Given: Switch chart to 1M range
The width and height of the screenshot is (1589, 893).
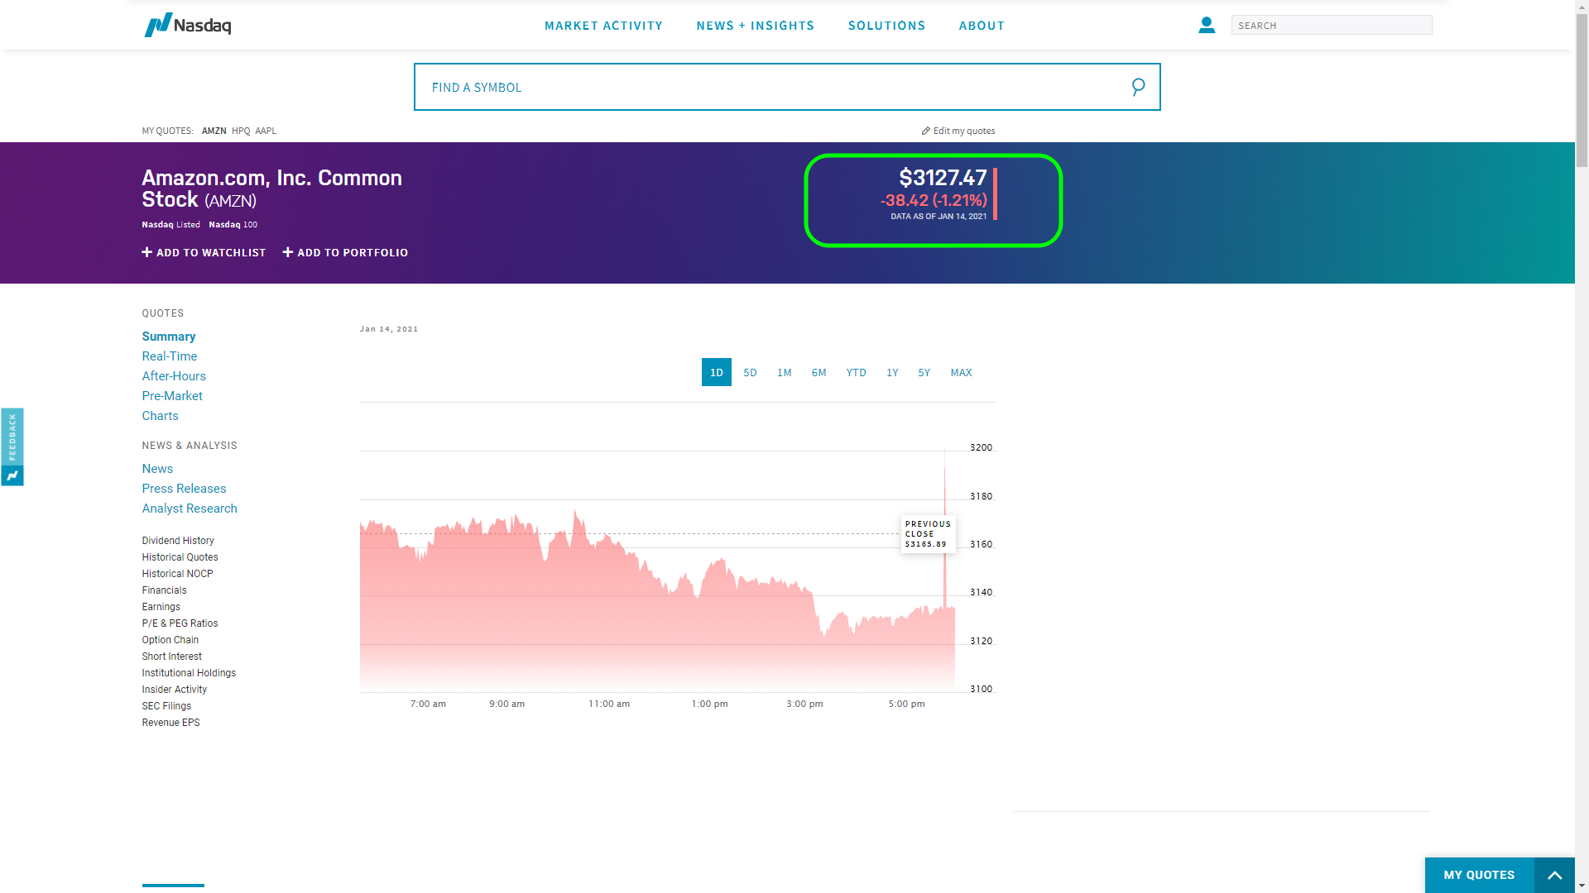Looking at the screenshot, I should (785, 373).
